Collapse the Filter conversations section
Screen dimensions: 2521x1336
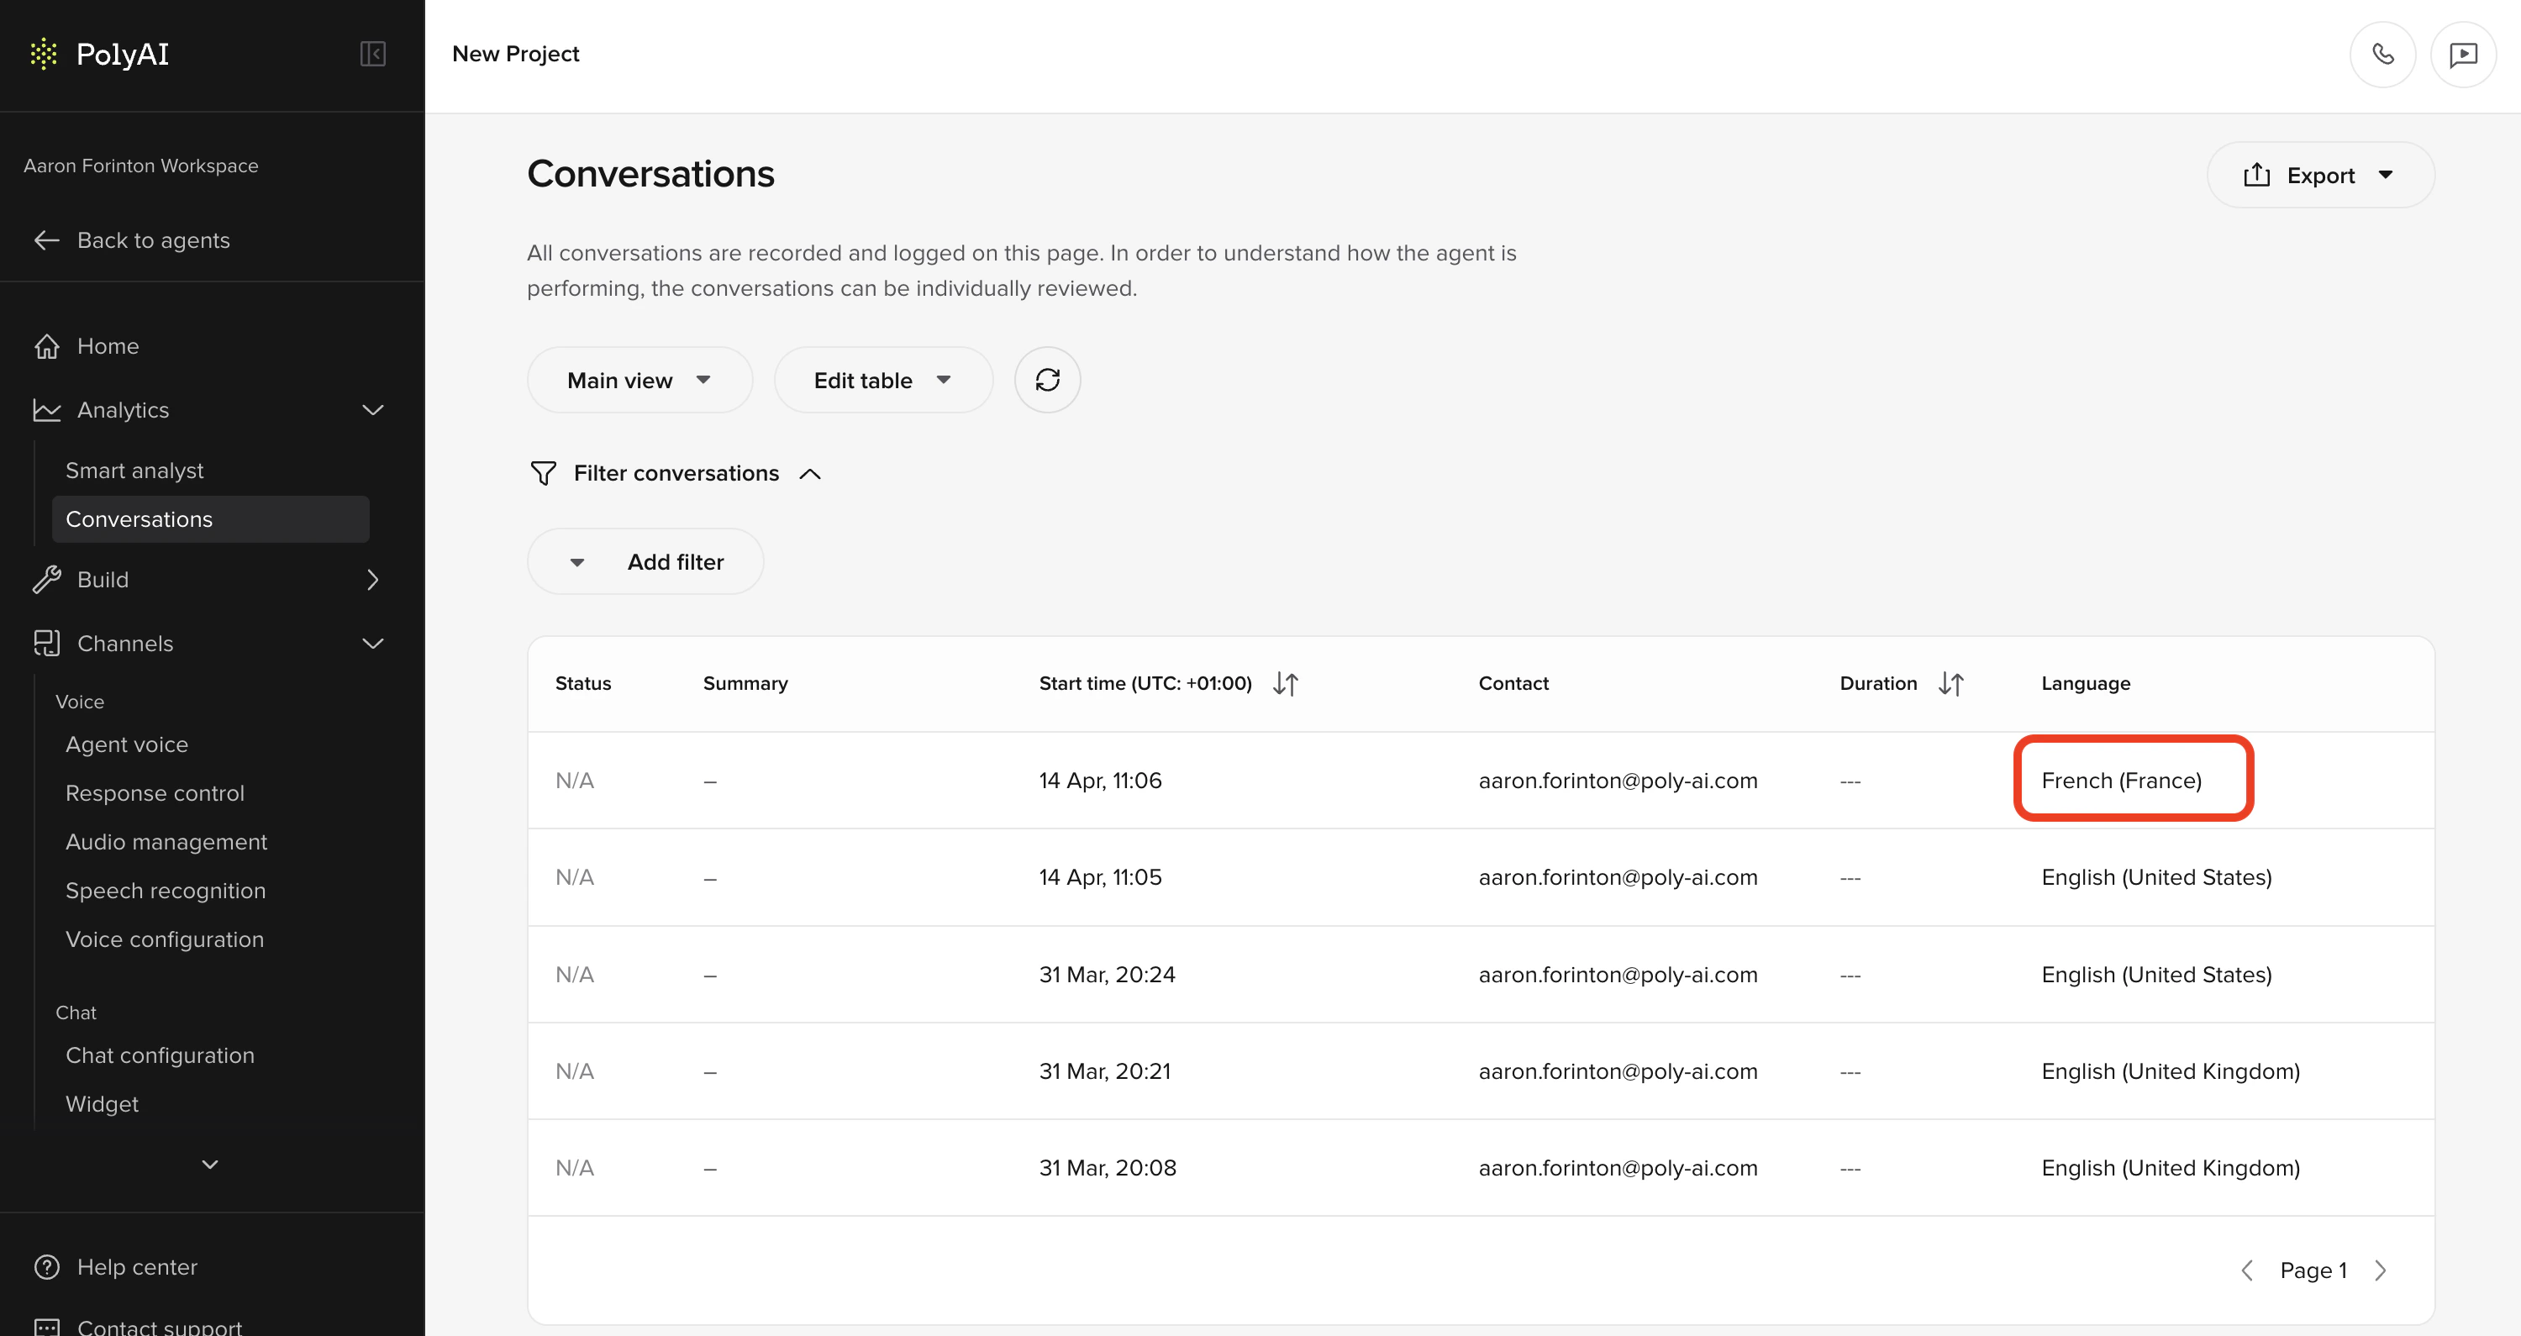point(810,473)
